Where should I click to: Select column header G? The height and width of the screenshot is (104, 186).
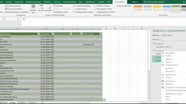click(x=106, y=29)
